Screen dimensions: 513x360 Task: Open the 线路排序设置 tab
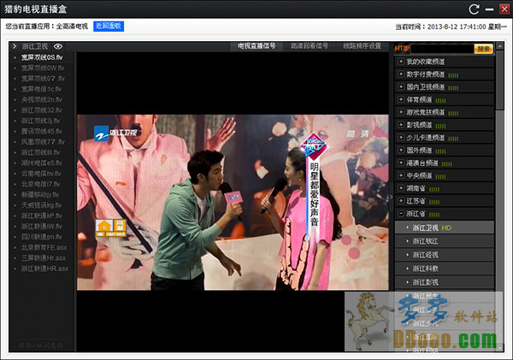tap(362, 46)
